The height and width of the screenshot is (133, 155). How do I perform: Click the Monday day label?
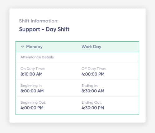point(34,47)
